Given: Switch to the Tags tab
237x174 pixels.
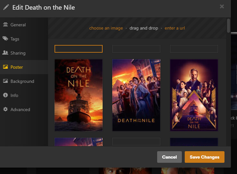Looking at the screenshot, I should (x=24, y=39).
